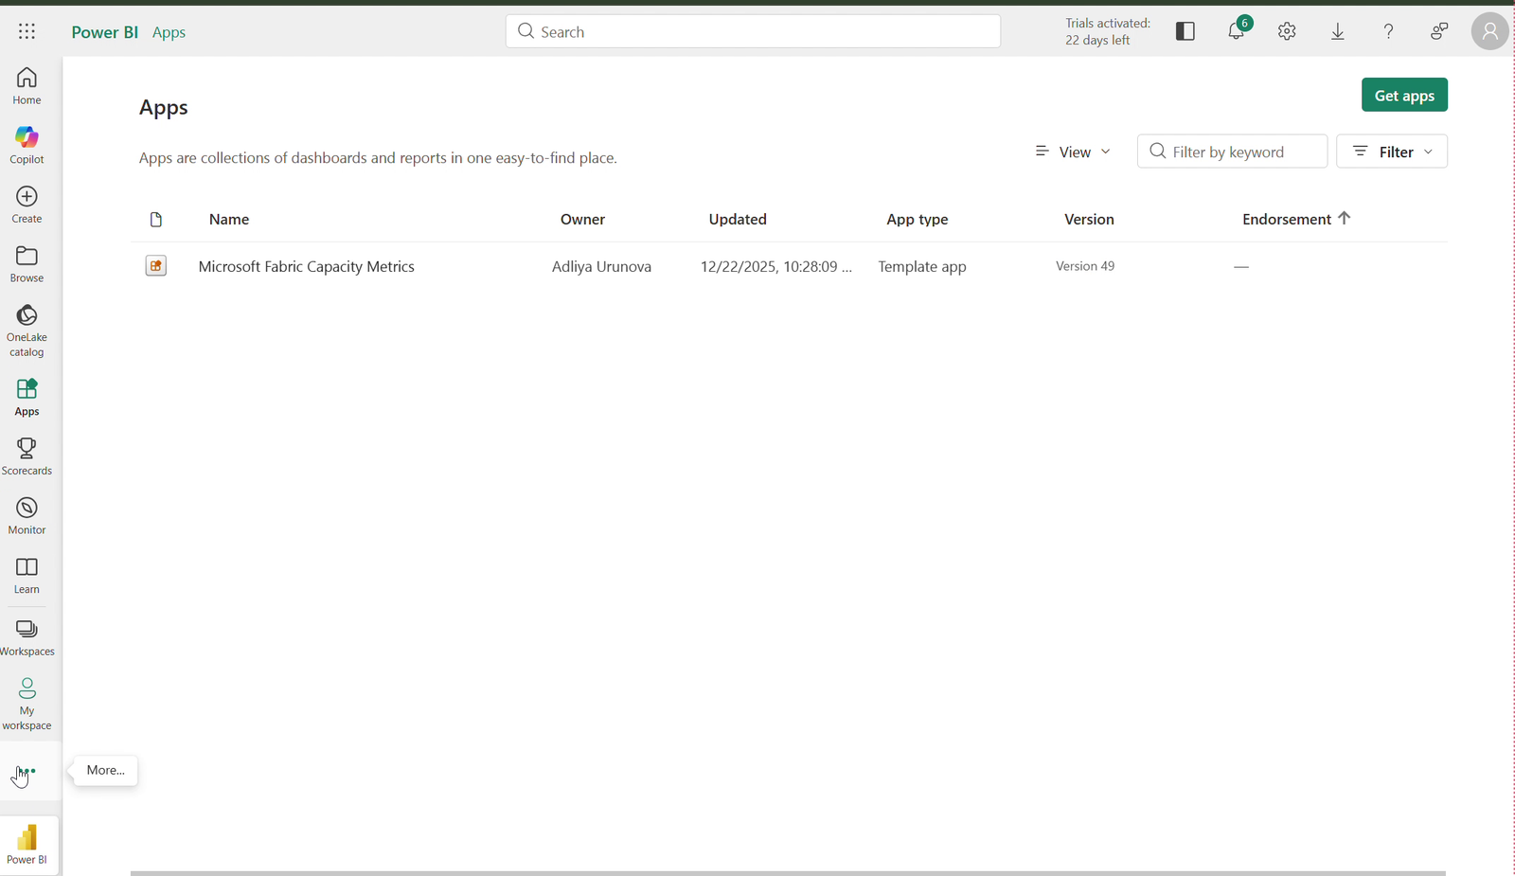1515x876 pixels.
Task: Expand the Filter dropdown
Action: [x=1392, y=152]
